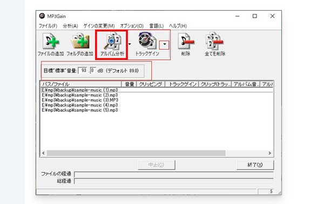Open the 言語(L) menu

(x=157, y=26)
